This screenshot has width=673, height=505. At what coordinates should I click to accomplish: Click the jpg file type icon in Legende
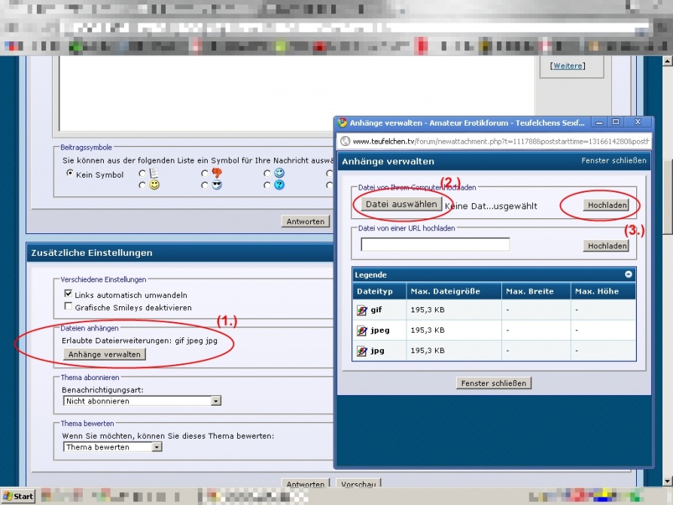click(x=362, y=350)
